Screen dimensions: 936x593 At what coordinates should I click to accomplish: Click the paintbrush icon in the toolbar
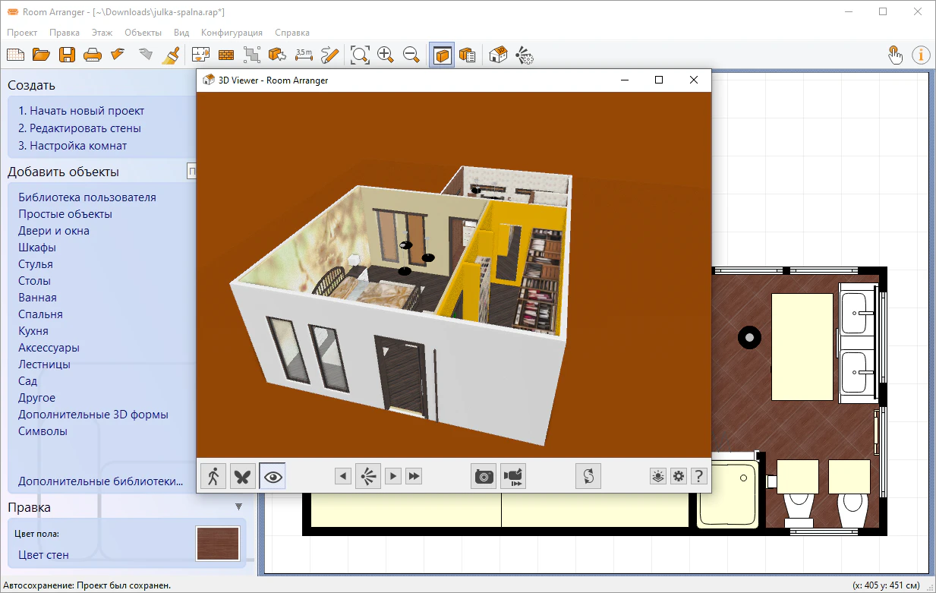tap(172, 55)
